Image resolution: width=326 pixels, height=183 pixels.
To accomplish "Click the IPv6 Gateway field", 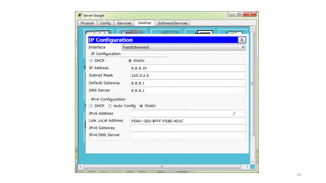I will pyautogui.click(x=188, y=128).
